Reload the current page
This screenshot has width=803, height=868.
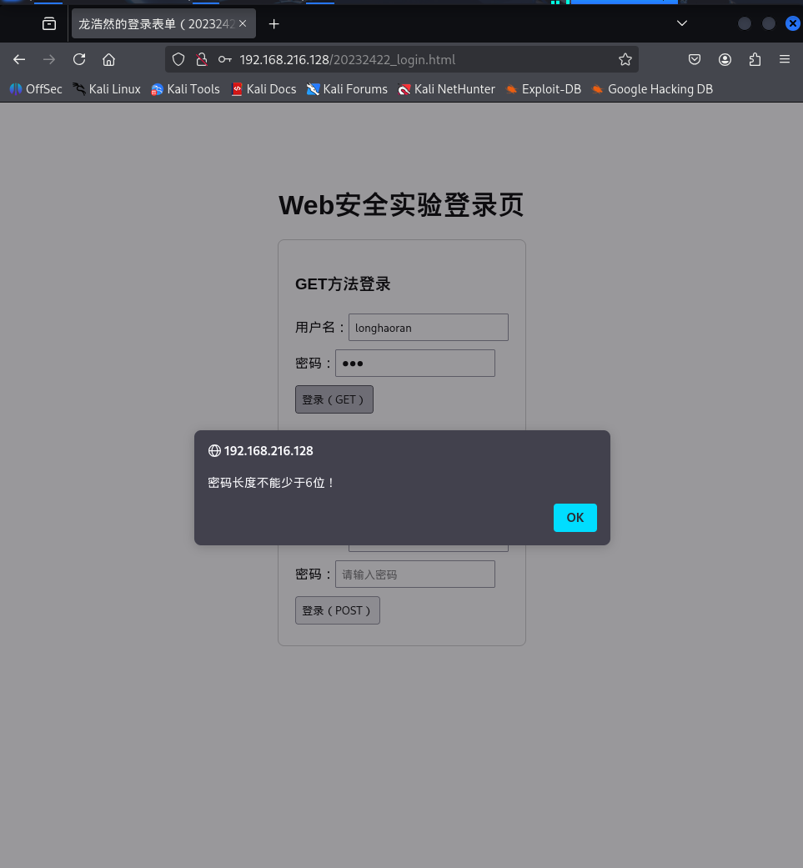(79, 59)
